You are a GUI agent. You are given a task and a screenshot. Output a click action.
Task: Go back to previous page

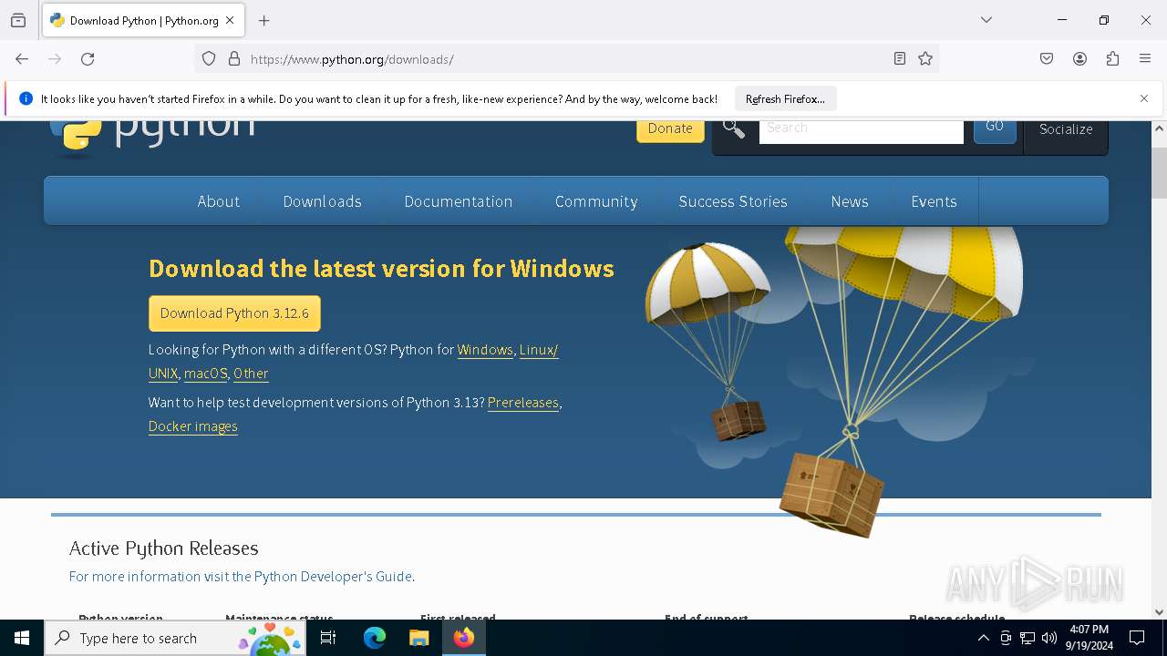[22, 59]
